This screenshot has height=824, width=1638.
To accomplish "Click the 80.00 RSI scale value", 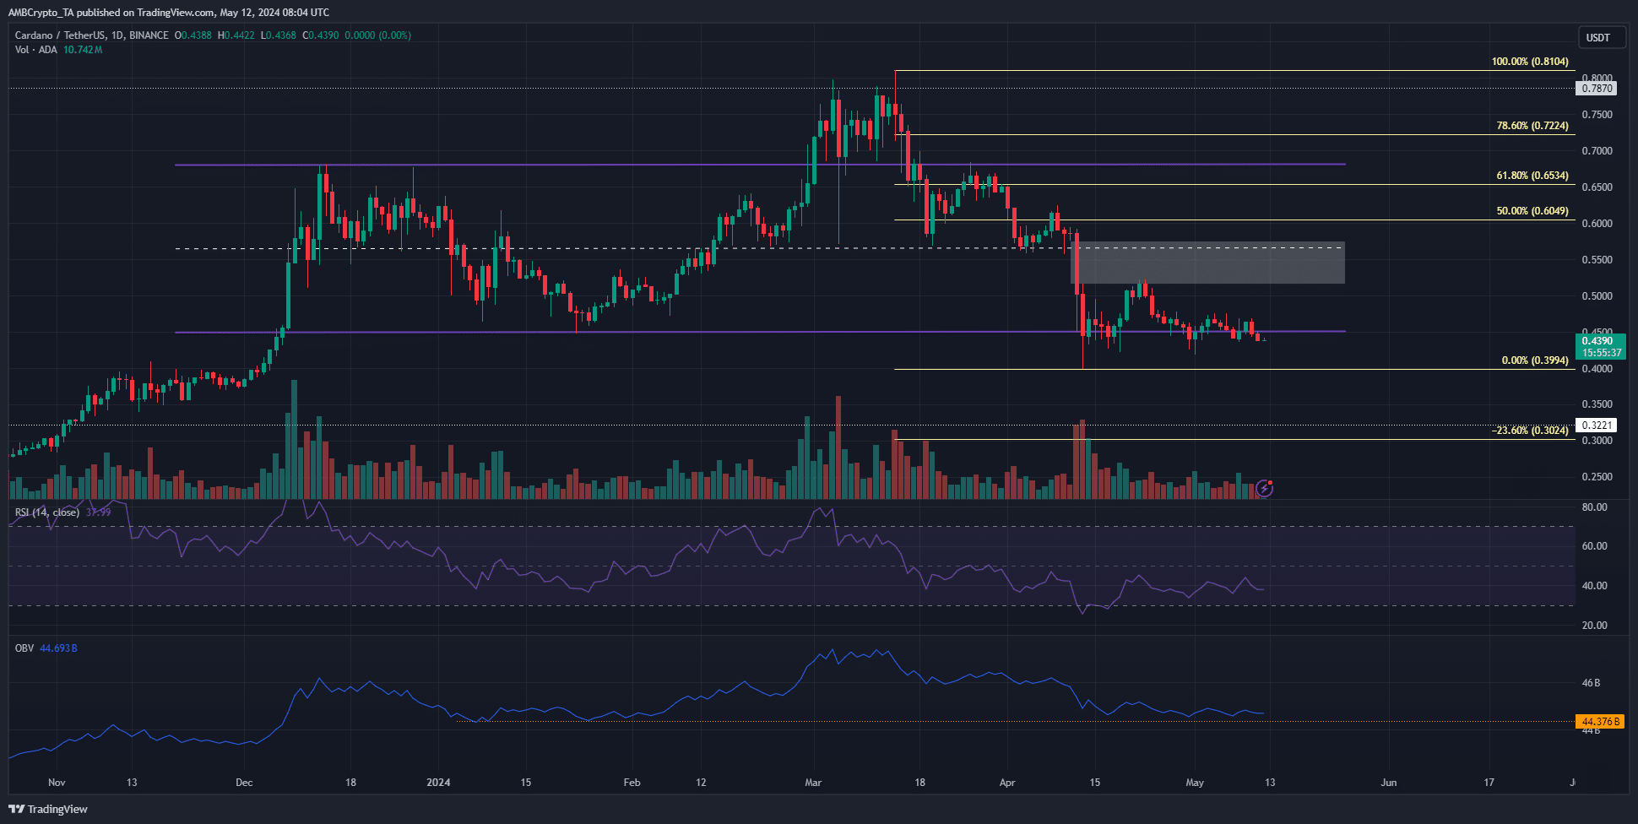I will pos(1594,507).
